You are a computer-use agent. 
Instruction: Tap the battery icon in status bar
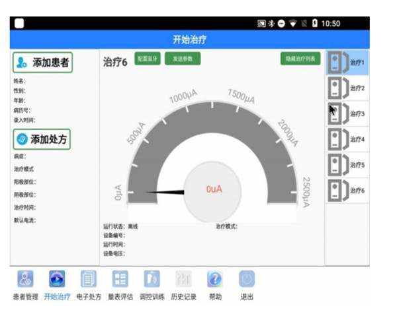[x=314, y=23]
